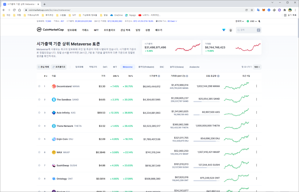The image size is (299, 192).
Task: Click the 포트폴리오 portfolio button
Action: (x=59, y=67)
